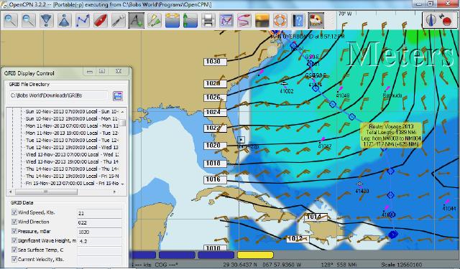Disable the Sea Surface Temp checkbox
This screenshot has height=269, width=460.
(x=14, y=250)
